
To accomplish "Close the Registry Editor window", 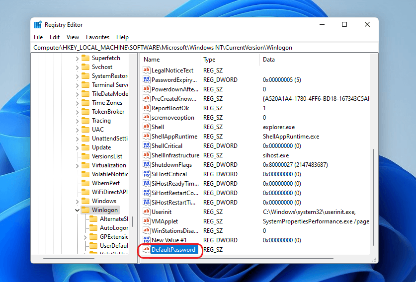I will tap(367, 24).
